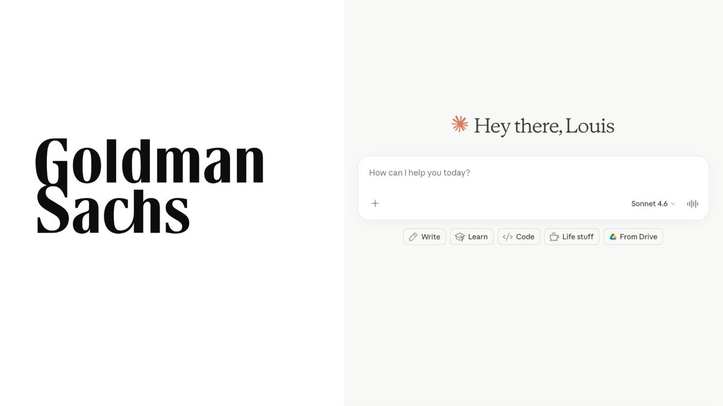Start voice mode with the waveform icon
This screenshot has height=406, width=723.
coord(692,203)
